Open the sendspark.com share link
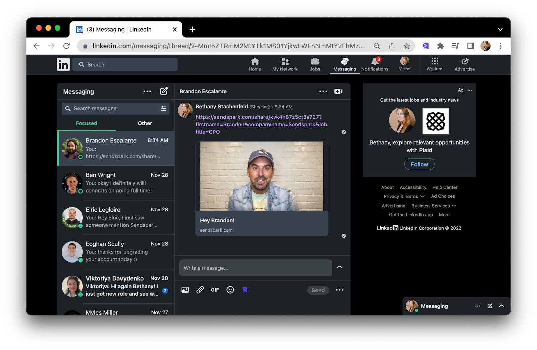 pyautogui.click(x=261, y=124)
